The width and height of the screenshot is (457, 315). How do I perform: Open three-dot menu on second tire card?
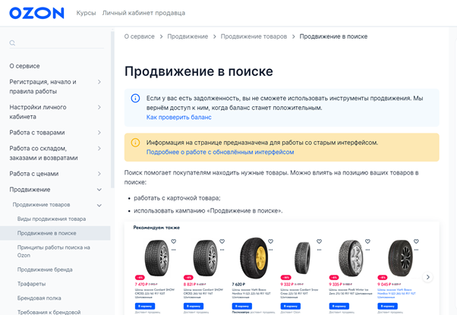pyautogui.click(x=222, y=249)
